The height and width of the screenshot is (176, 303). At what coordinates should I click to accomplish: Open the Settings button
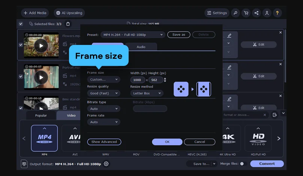tap(217, 13)
